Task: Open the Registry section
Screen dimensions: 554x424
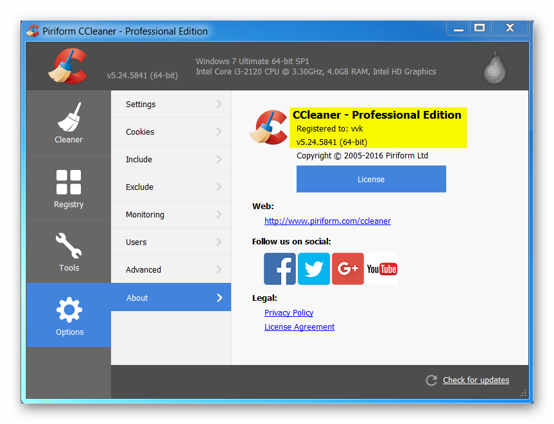Action: (69, 188)
